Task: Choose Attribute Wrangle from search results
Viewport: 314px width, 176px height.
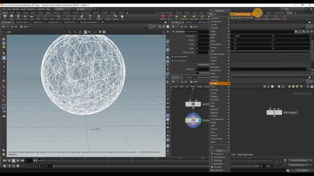Action: pos(242,14)
